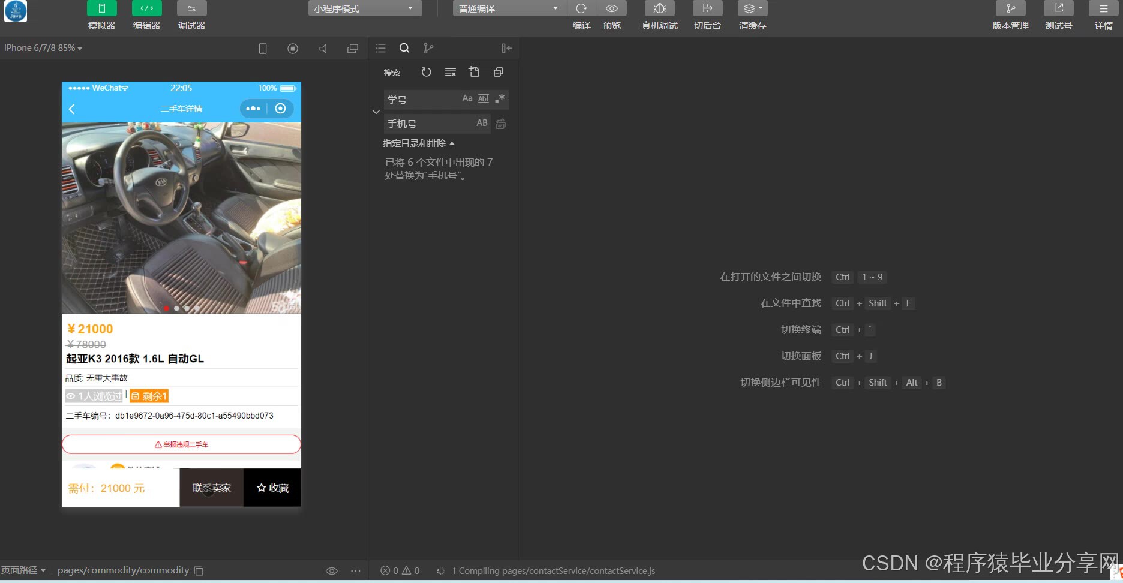The image size is (1123, 583).
Task: Click the preview (预览) eye icon
Action: [612, 8]
